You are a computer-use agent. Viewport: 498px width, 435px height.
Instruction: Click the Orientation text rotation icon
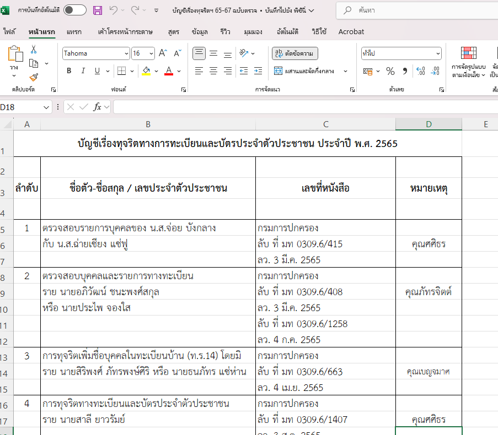coord(244,53)
